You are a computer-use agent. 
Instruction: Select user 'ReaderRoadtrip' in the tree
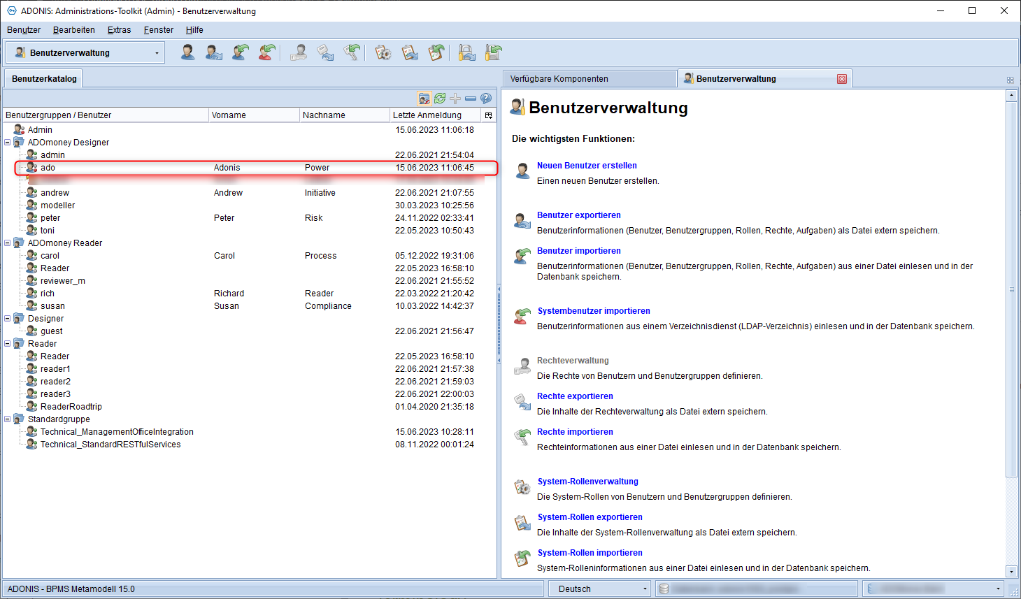[71, 407]
